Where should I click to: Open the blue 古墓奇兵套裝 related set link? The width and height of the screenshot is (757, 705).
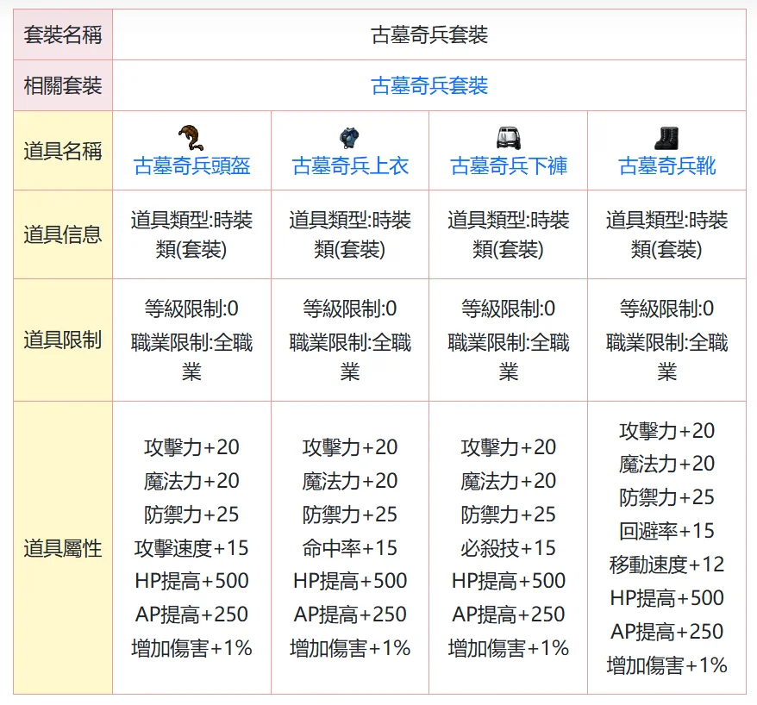click(429, 85)
